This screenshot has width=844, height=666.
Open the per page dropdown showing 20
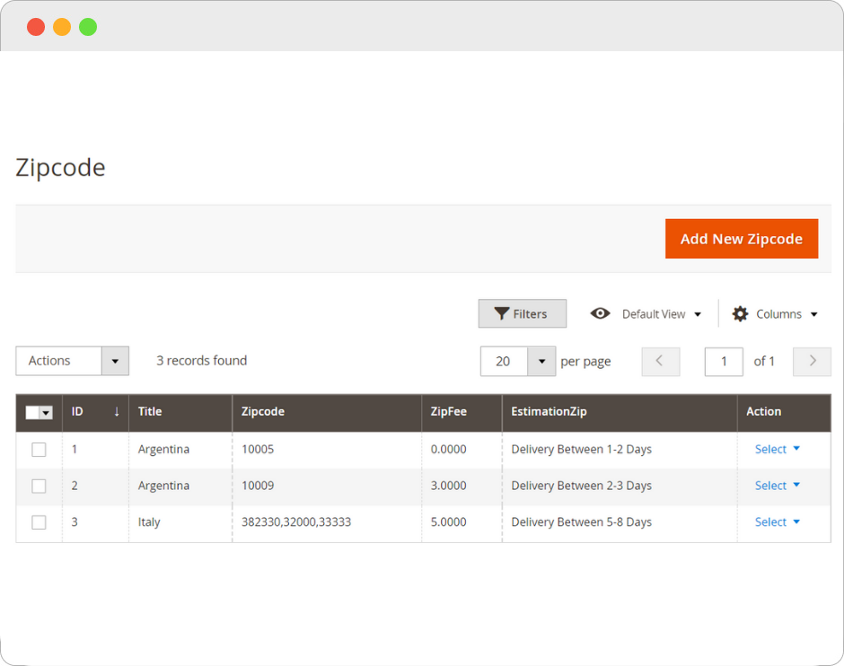coord(542,361)
